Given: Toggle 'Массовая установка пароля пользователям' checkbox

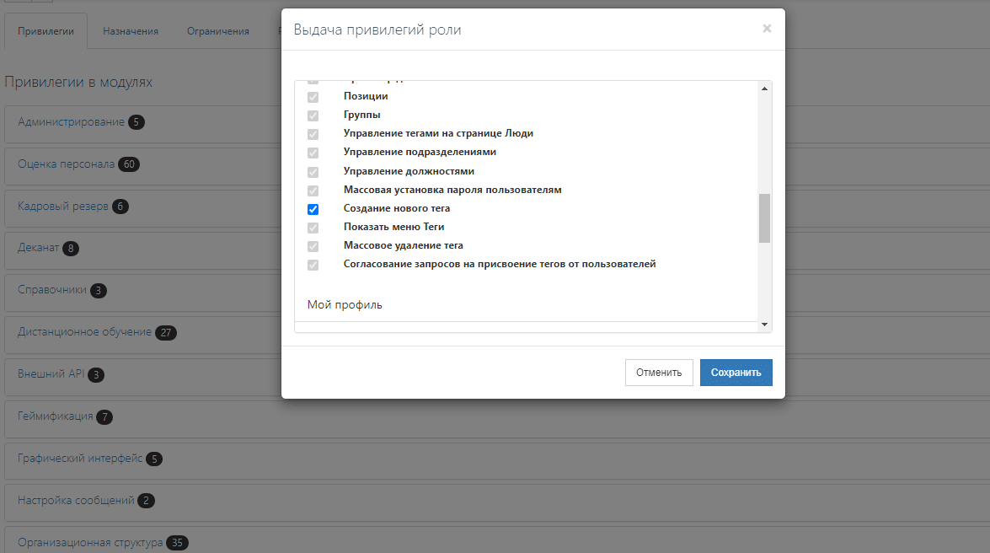Looking at the screenshot, I should click(x=313, y=191).
